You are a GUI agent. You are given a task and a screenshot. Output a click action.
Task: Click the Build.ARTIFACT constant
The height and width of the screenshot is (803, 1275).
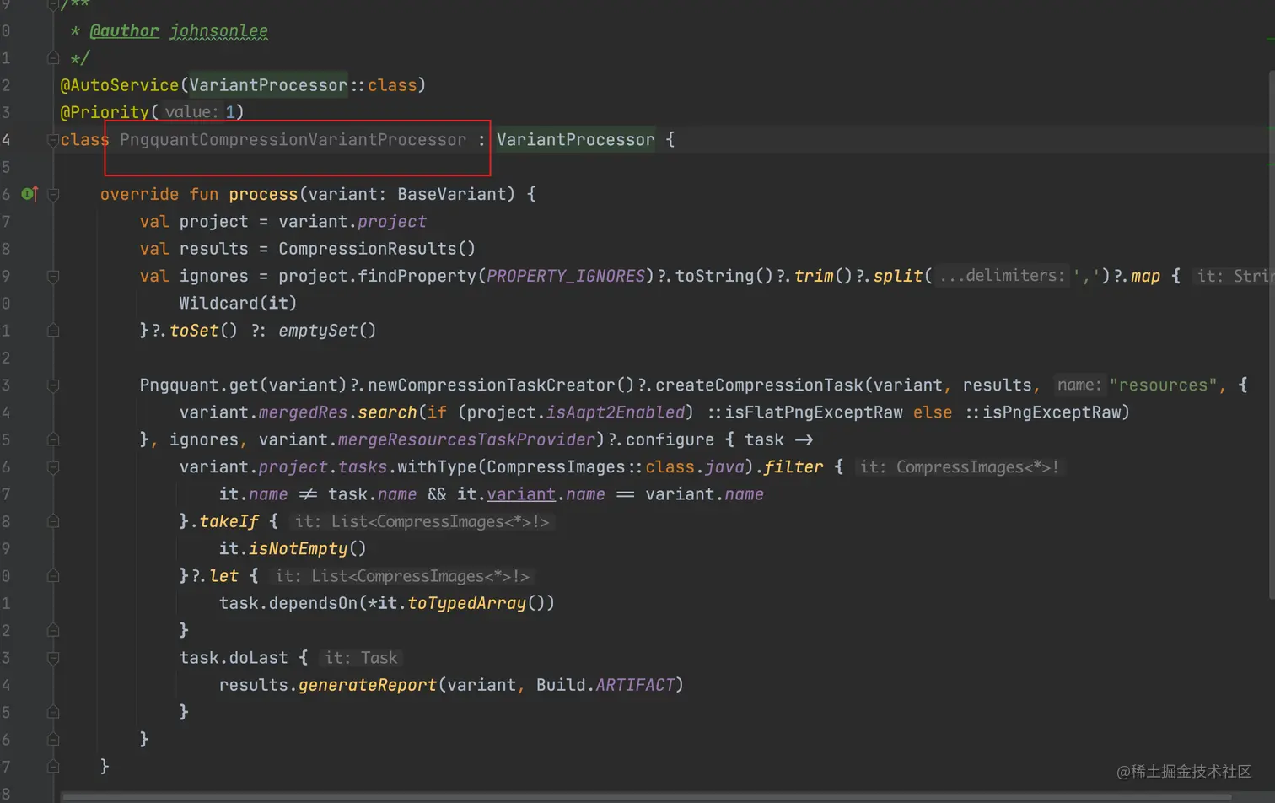[x=605, y=685]
